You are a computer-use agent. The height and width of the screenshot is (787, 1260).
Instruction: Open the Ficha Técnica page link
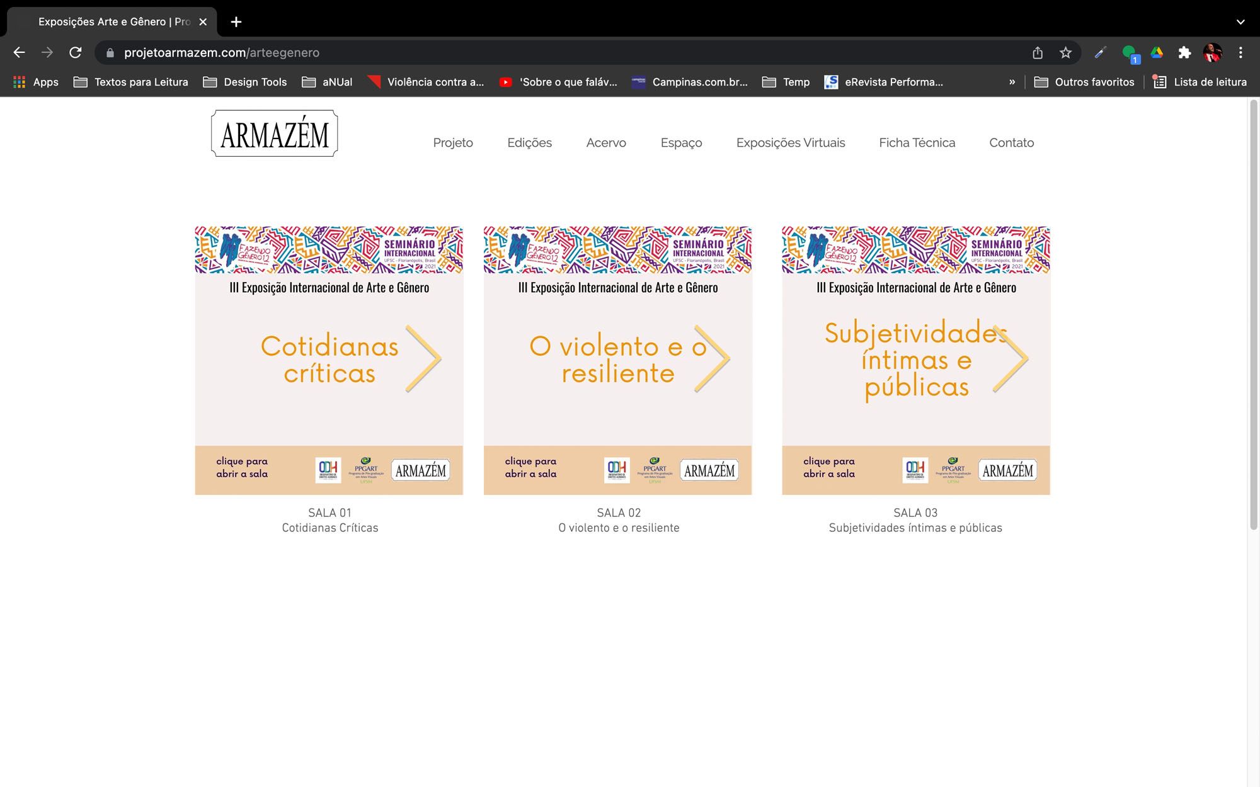click(x=917, y=143)
